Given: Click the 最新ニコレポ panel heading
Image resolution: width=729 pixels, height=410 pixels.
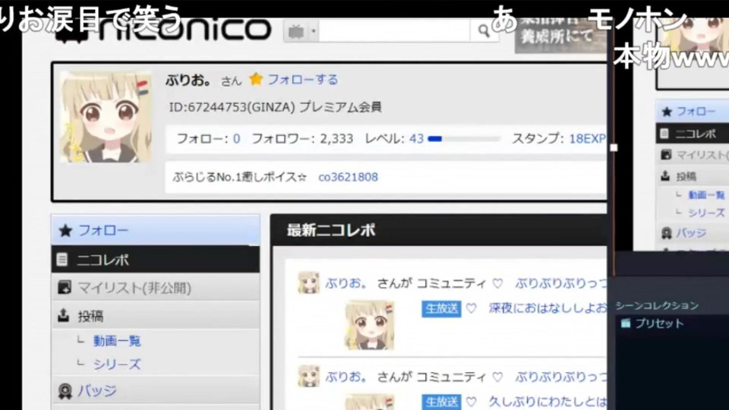Looking at the screenshot, I should (331, 230).
